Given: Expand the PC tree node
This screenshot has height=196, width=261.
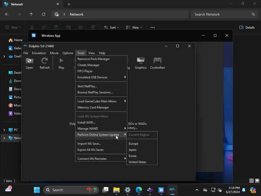Looking at the screenshot, I should pyautogui.click(x=4, y=130).
